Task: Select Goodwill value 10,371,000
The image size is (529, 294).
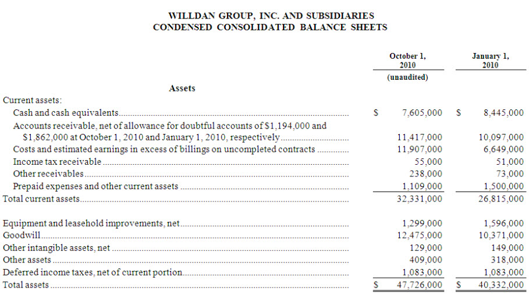Action: click(500, 235)
